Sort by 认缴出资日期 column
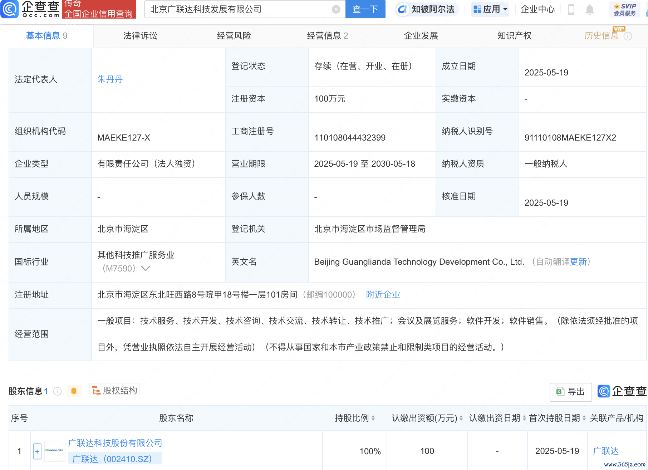 pos(524,418)
